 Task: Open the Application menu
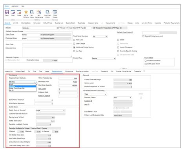click(x=15, y=6)
